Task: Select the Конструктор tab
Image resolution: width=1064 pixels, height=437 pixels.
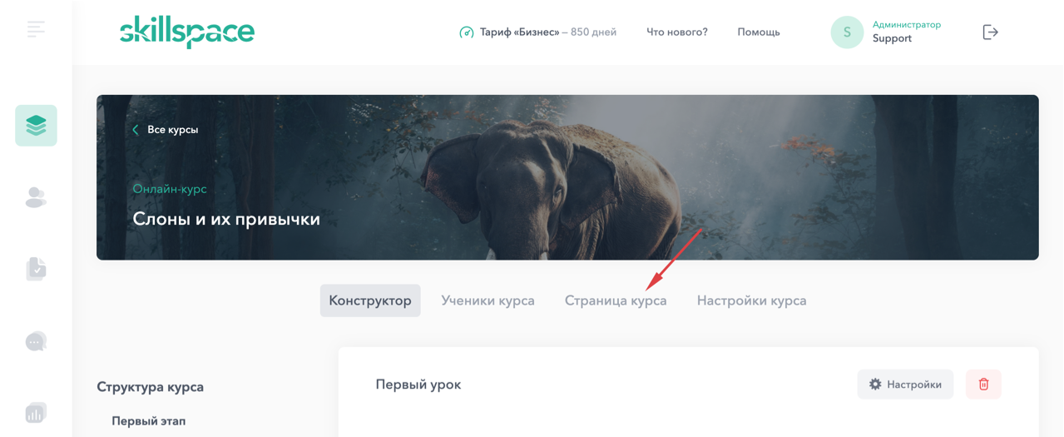Action: (370, 300)
